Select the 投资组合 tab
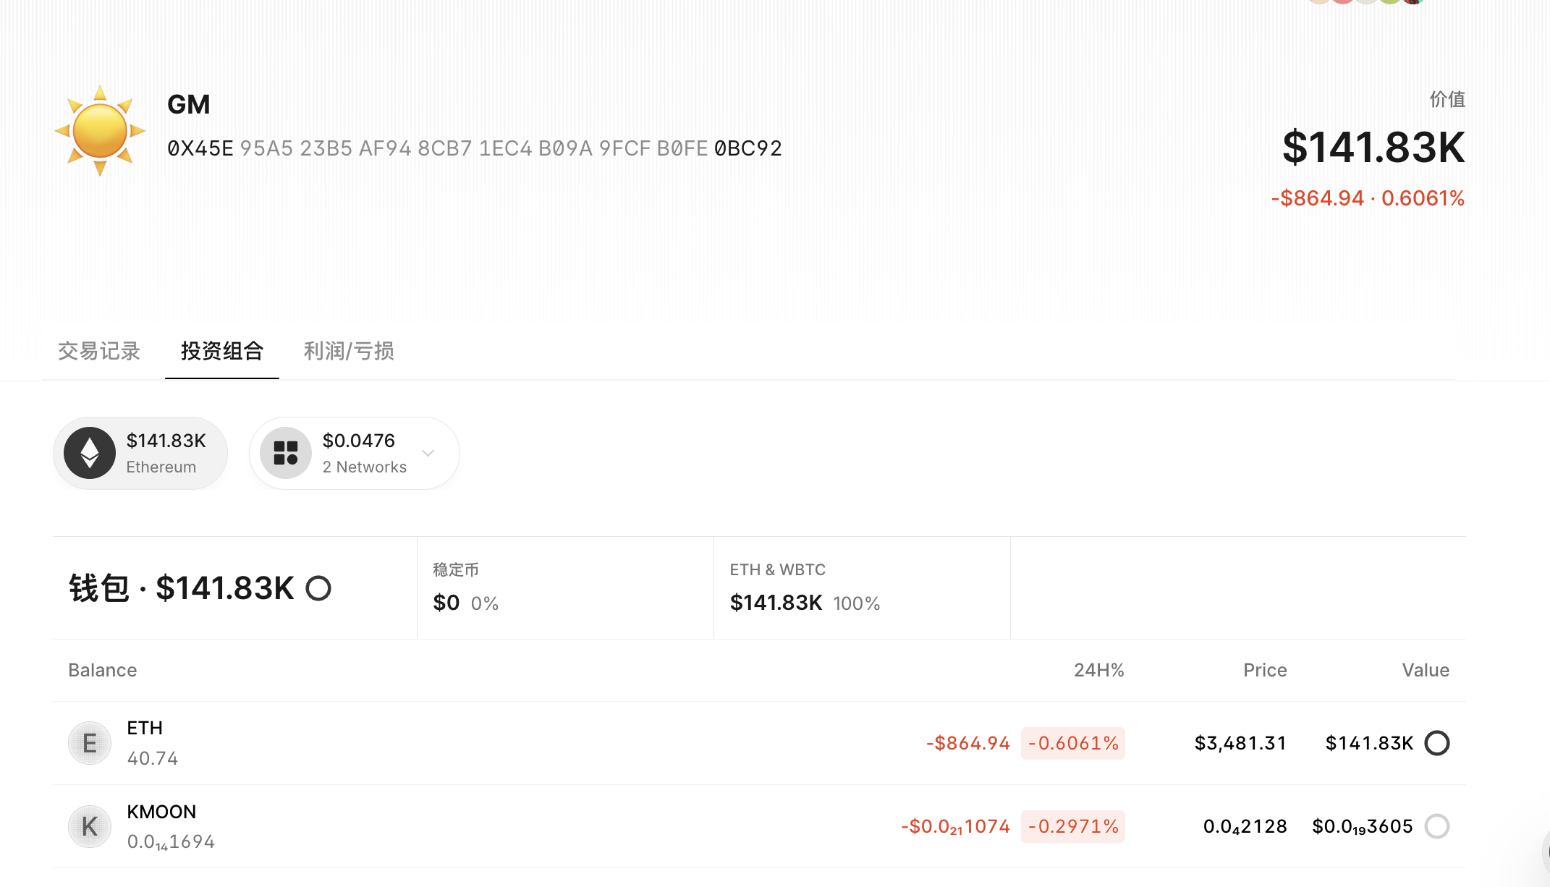The image size is (1550, 887). [x=222, y=352]
